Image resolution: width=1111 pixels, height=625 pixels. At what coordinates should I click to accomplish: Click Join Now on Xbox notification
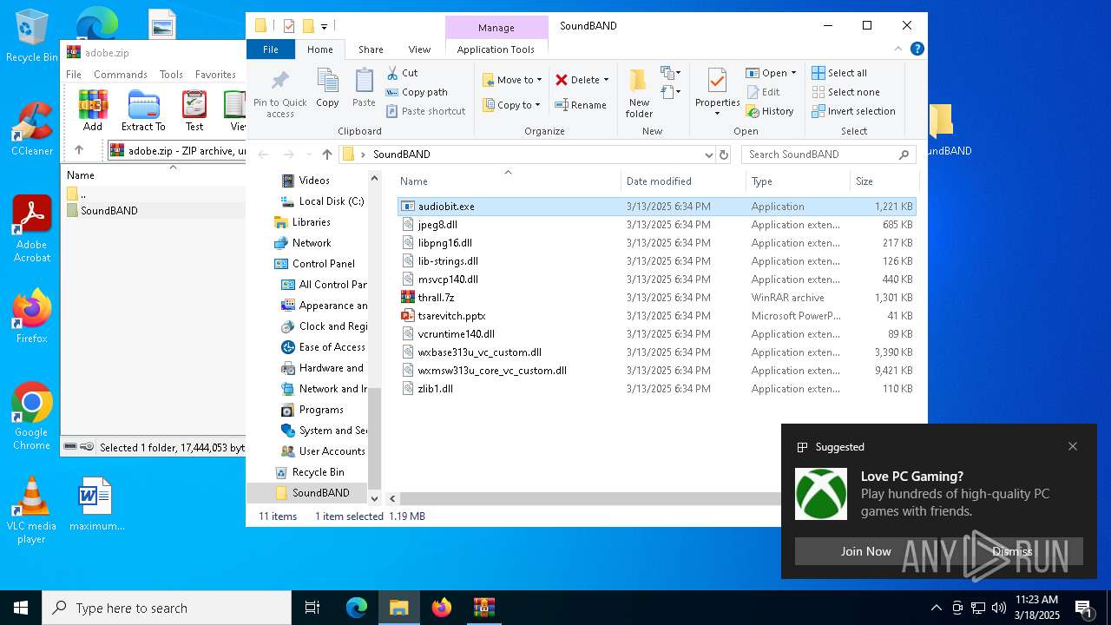coord(865,551)
